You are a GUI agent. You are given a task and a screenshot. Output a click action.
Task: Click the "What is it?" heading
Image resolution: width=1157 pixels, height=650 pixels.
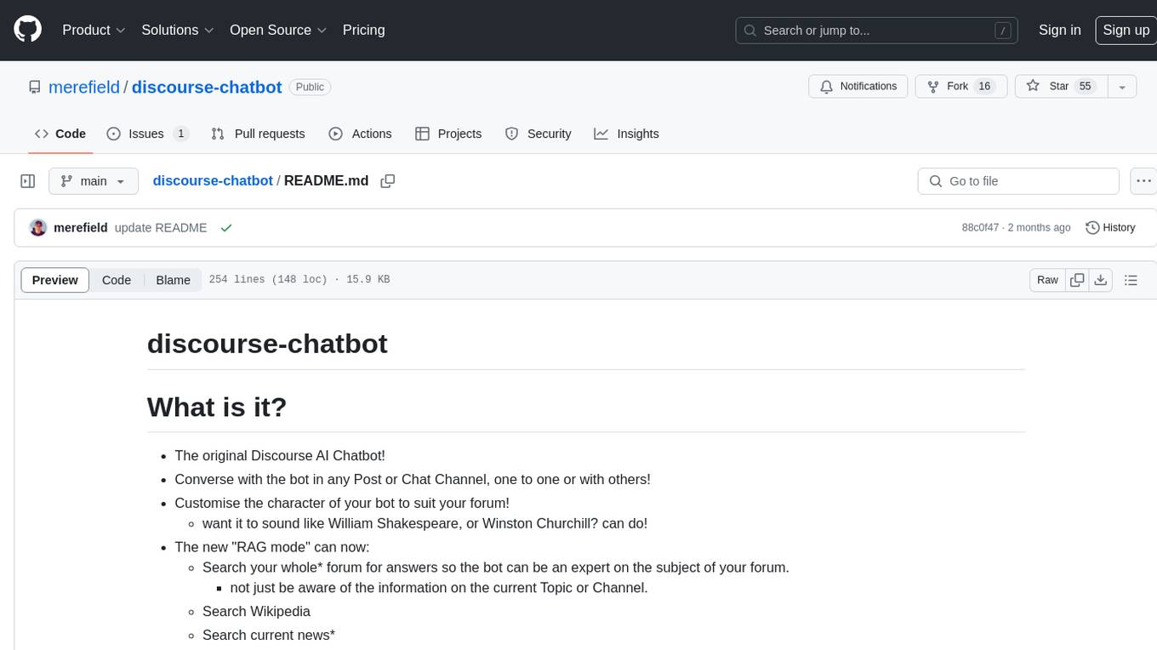(217, 407)
